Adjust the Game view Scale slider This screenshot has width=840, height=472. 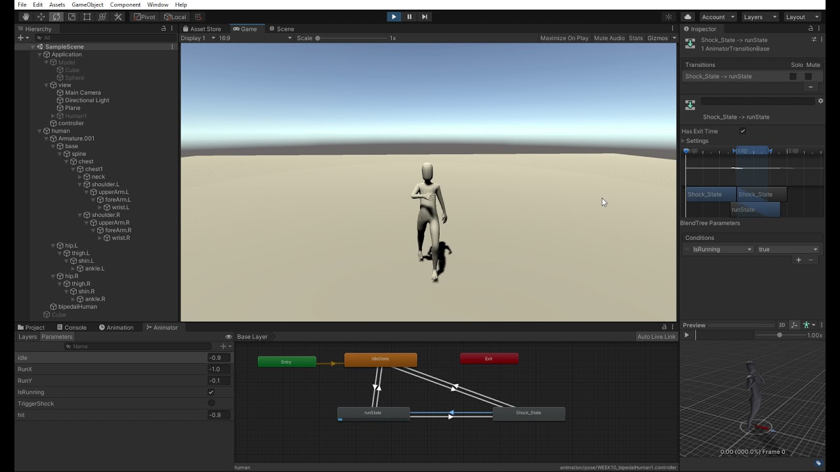(x=351, y=38)
